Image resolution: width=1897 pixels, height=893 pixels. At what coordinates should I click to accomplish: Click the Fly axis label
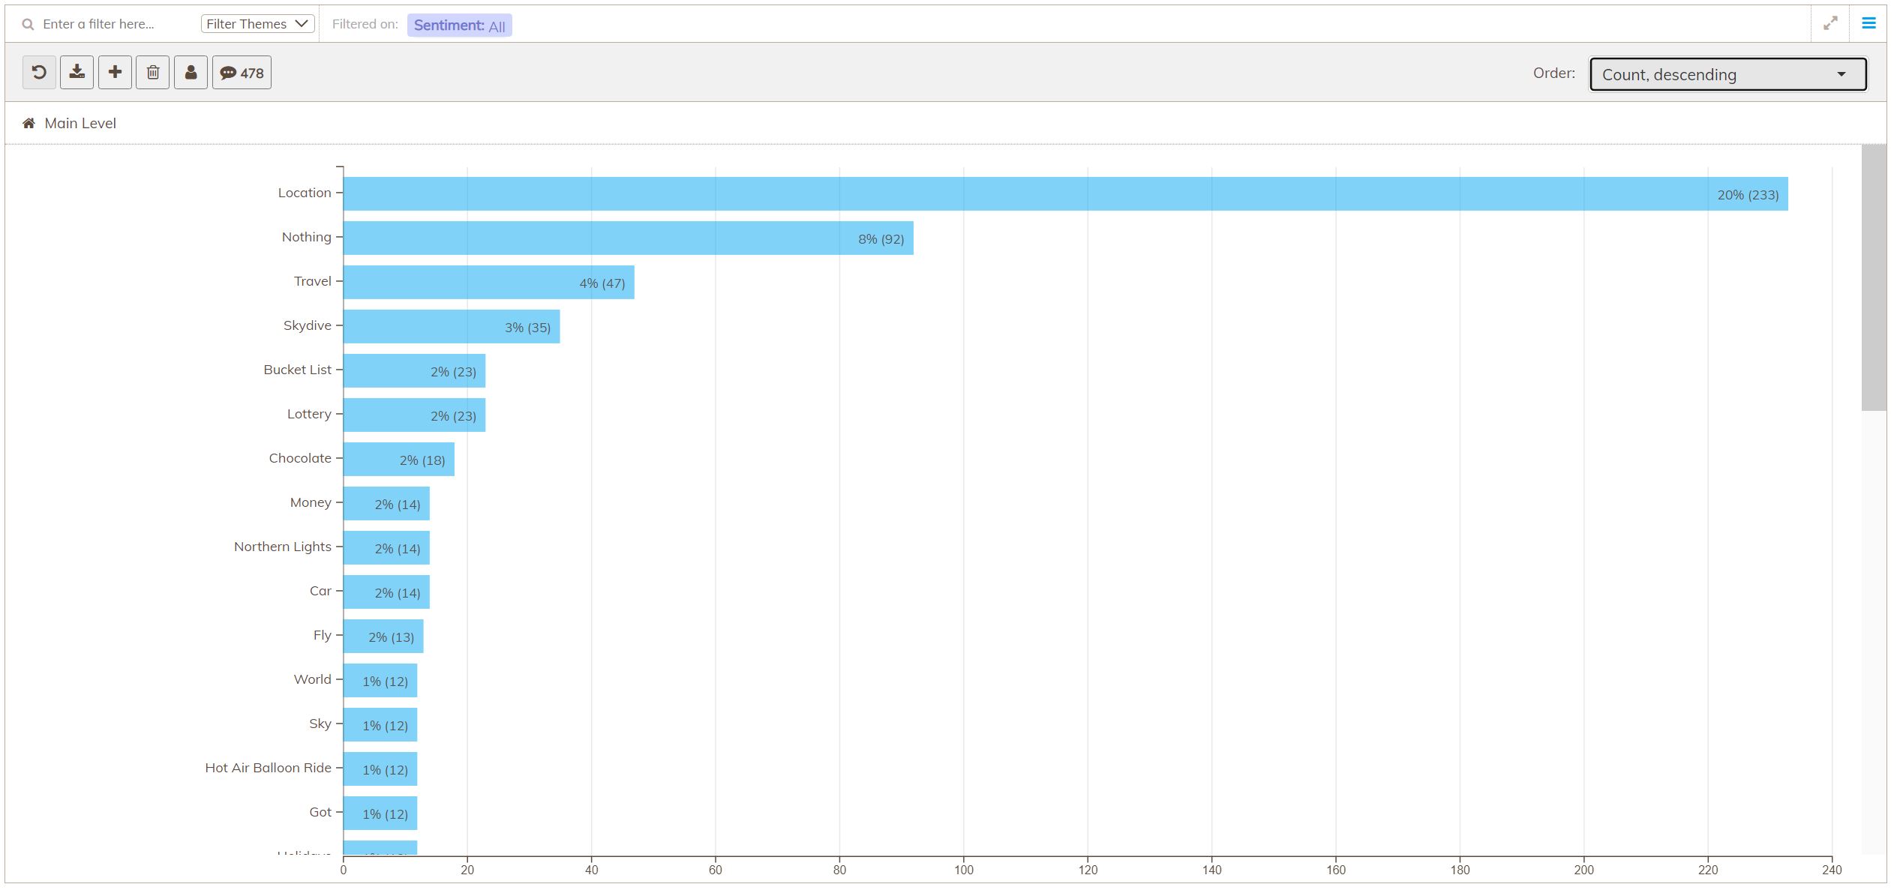pos(322,635)
